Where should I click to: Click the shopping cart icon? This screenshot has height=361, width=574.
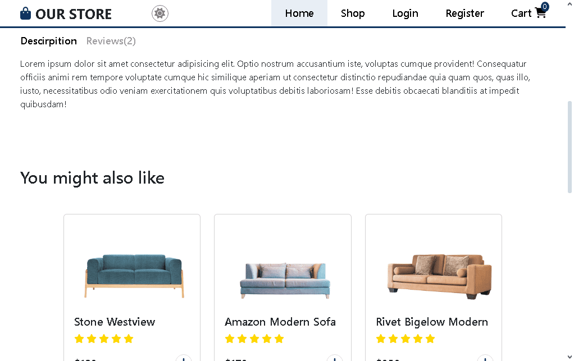(540, 14)
